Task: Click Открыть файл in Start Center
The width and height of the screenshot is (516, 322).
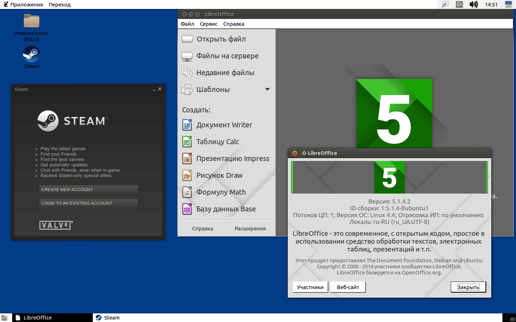Action: 221,39
